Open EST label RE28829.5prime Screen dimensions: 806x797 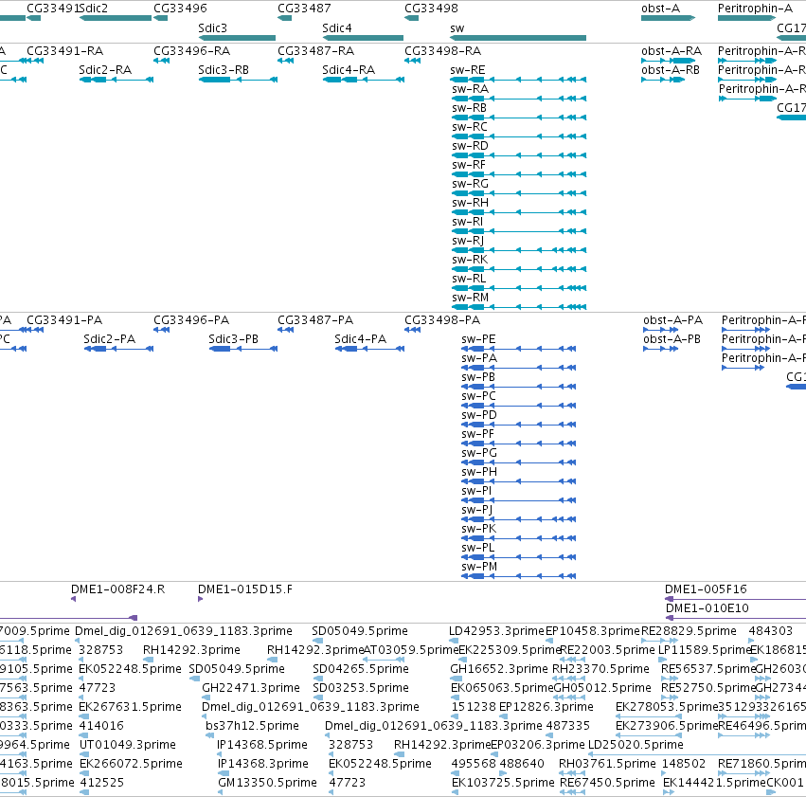point(689,631)
